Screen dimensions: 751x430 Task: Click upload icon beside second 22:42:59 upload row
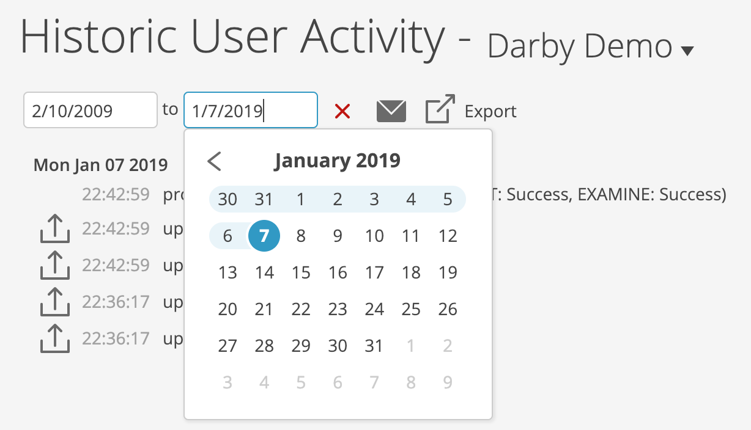click(54, 266)
